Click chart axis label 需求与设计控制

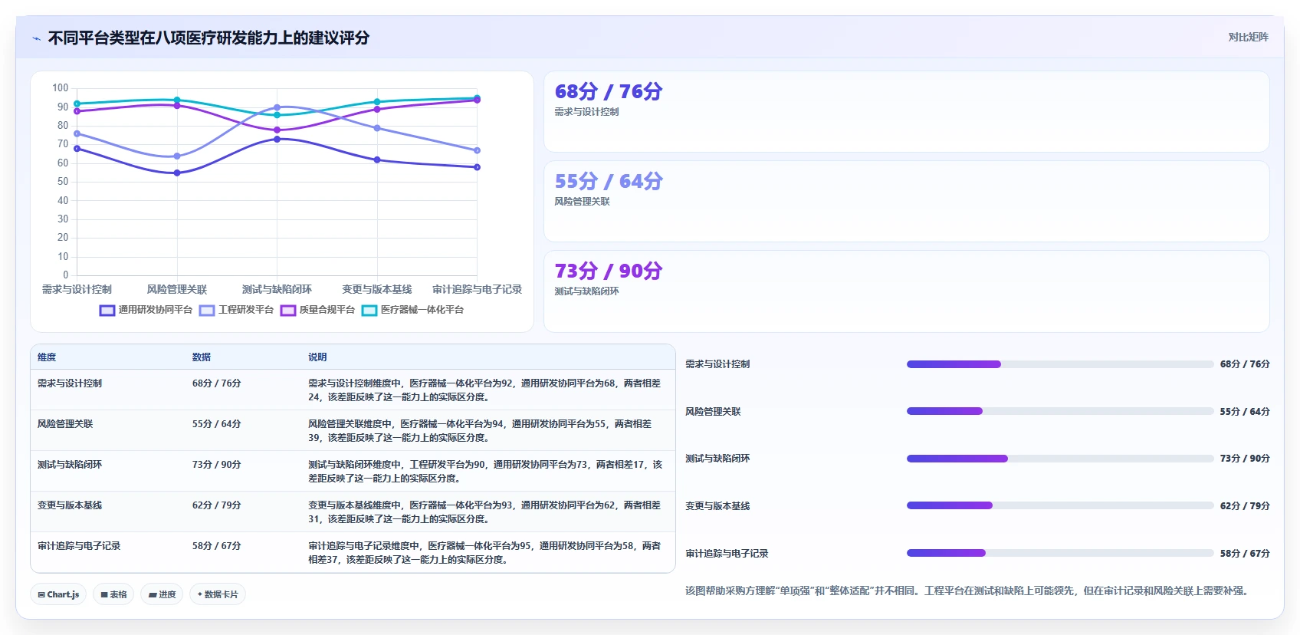[x=77, y=290]
